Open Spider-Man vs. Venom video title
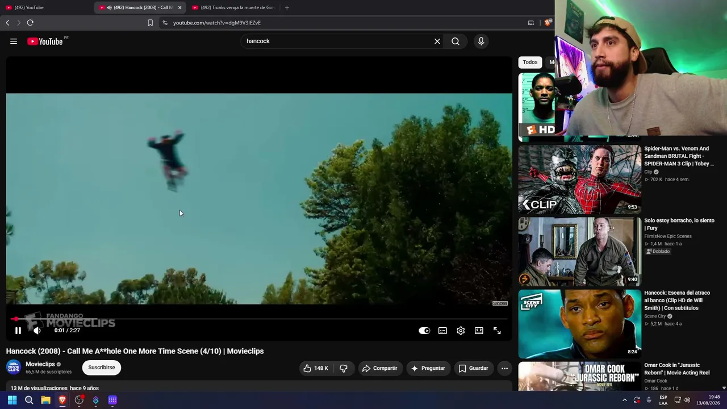Viewport: 727px width, 409px height. [679, 156]
